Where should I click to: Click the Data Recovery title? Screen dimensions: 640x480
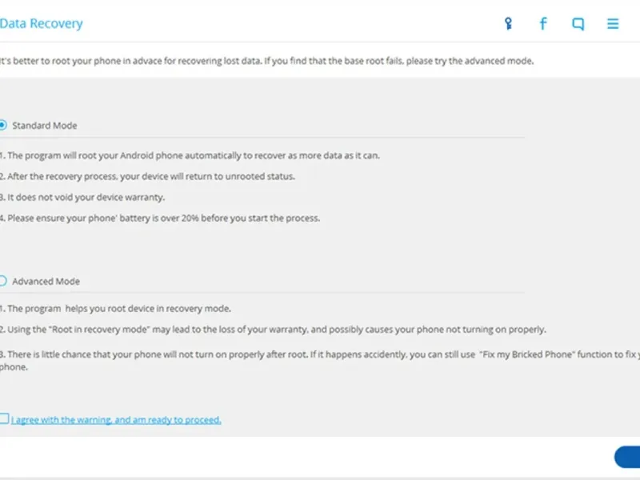tap(42, 23)
